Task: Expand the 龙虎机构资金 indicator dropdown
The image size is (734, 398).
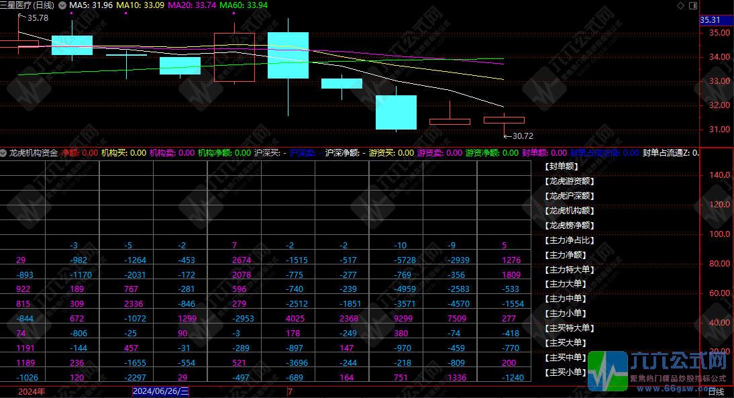Action: pos(4,153)
